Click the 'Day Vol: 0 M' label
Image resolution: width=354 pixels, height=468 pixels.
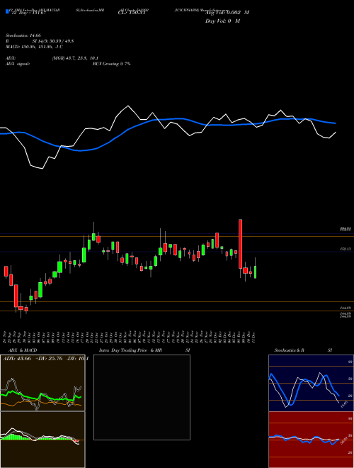[222, 21]
